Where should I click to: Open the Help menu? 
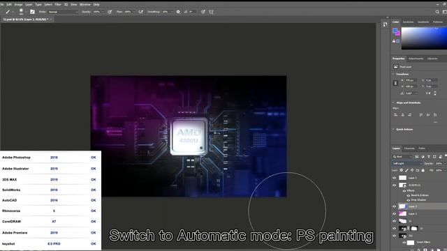click(96, 5)
